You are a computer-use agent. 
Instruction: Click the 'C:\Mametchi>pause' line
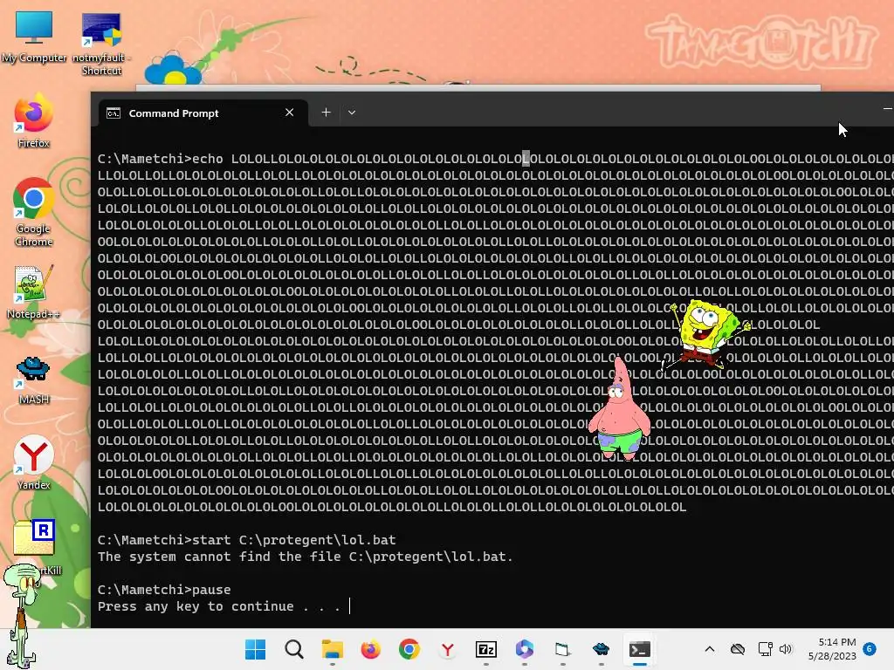[x=164, y=590]
